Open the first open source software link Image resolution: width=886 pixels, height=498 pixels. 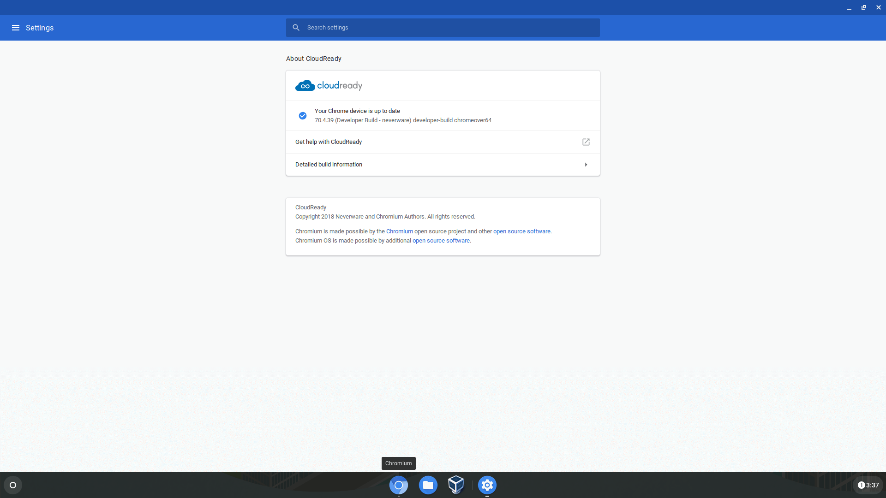[x=521, y=231]
